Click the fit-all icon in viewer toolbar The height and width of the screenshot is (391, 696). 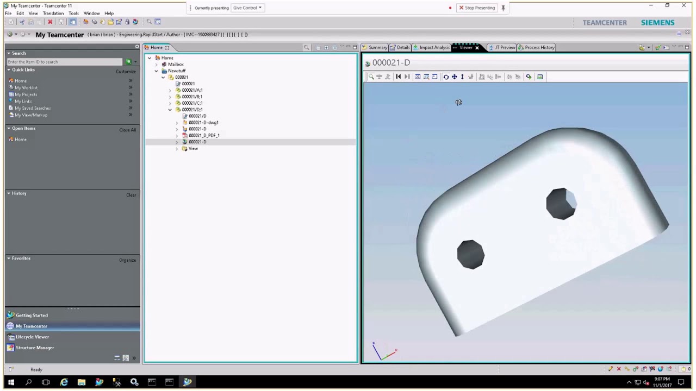click(x=418, y=77)
